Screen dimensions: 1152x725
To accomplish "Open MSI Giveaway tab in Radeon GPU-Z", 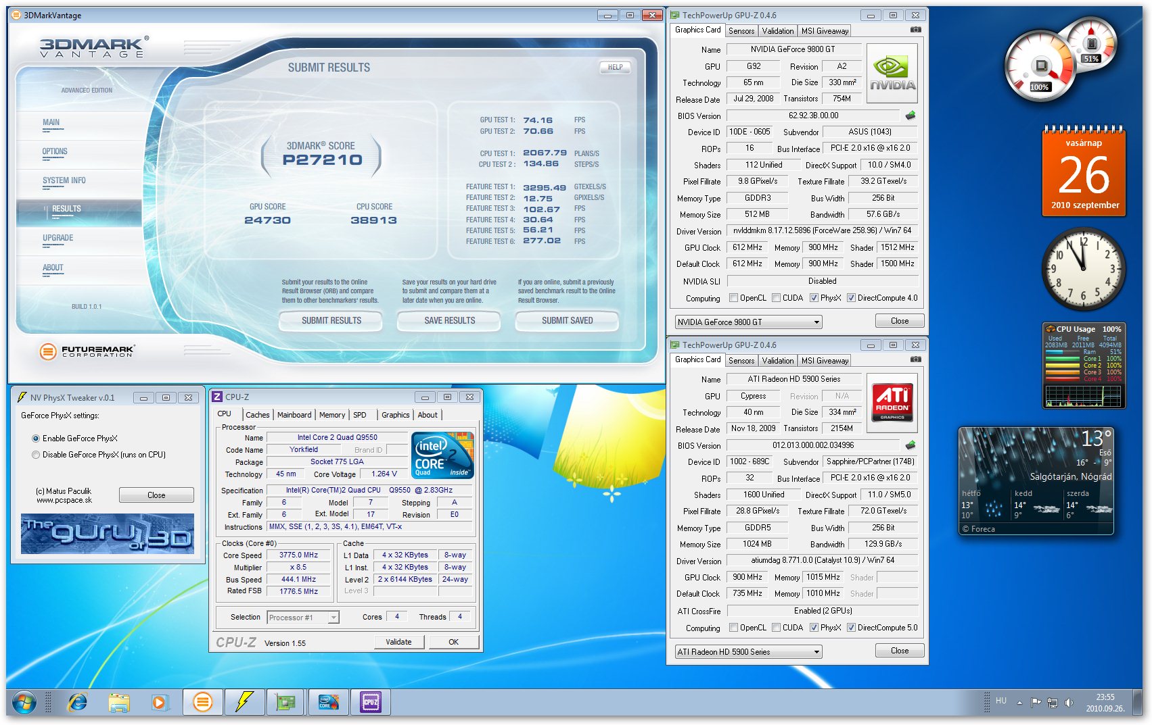I will 825,361.
